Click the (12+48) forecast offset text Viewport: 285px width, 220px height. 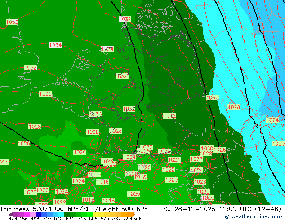[x=268, y=209]
